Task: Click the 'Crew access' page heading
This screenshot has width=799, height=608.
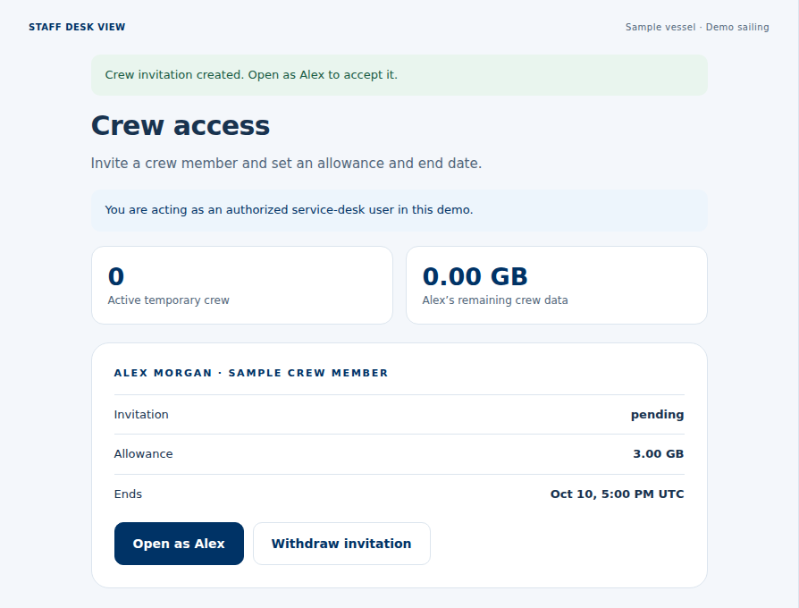Action: point(181,125)
